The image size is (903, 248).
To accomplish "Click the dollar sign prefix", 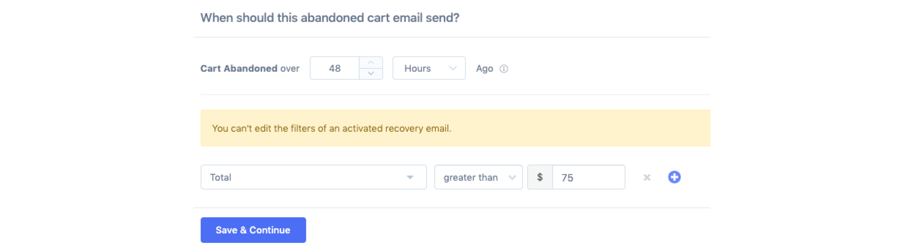I will click(x=540, y=177).
